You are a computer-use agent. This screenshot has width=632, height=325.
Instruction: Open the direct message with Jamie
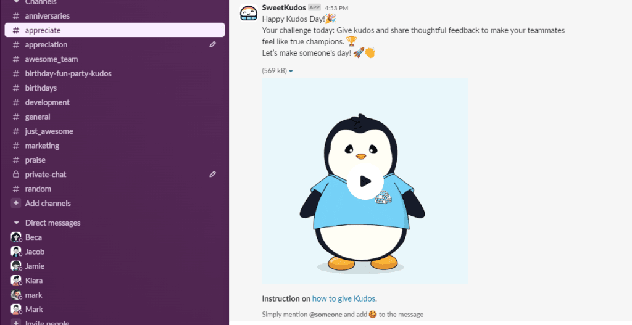(x=35, y=266)
